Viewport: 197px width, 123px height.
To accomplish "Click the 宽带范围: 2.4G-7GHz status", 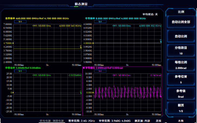I will coord(82,121).
